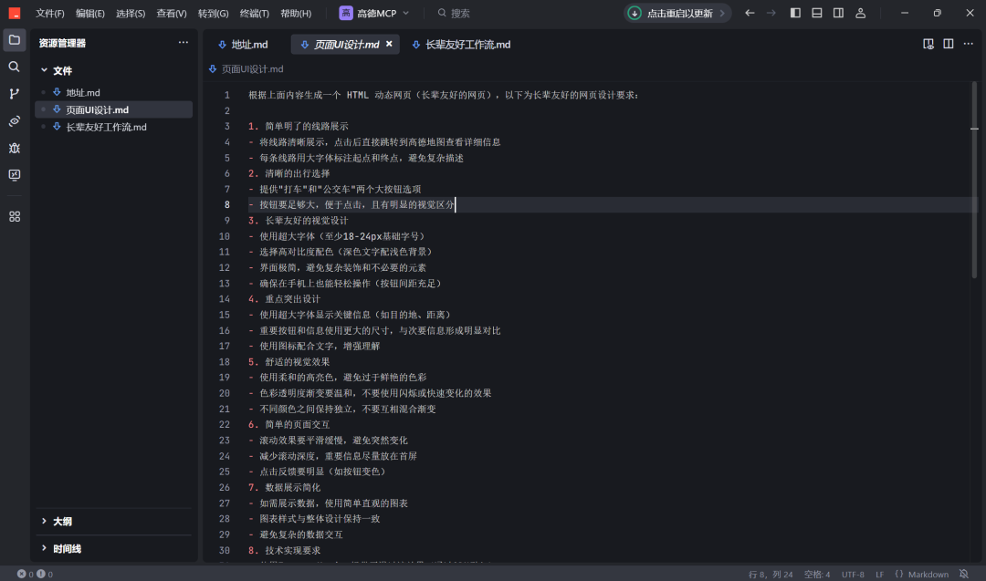Open the Source Control view
Screen dimensions: 986x581
pos(14,94)
